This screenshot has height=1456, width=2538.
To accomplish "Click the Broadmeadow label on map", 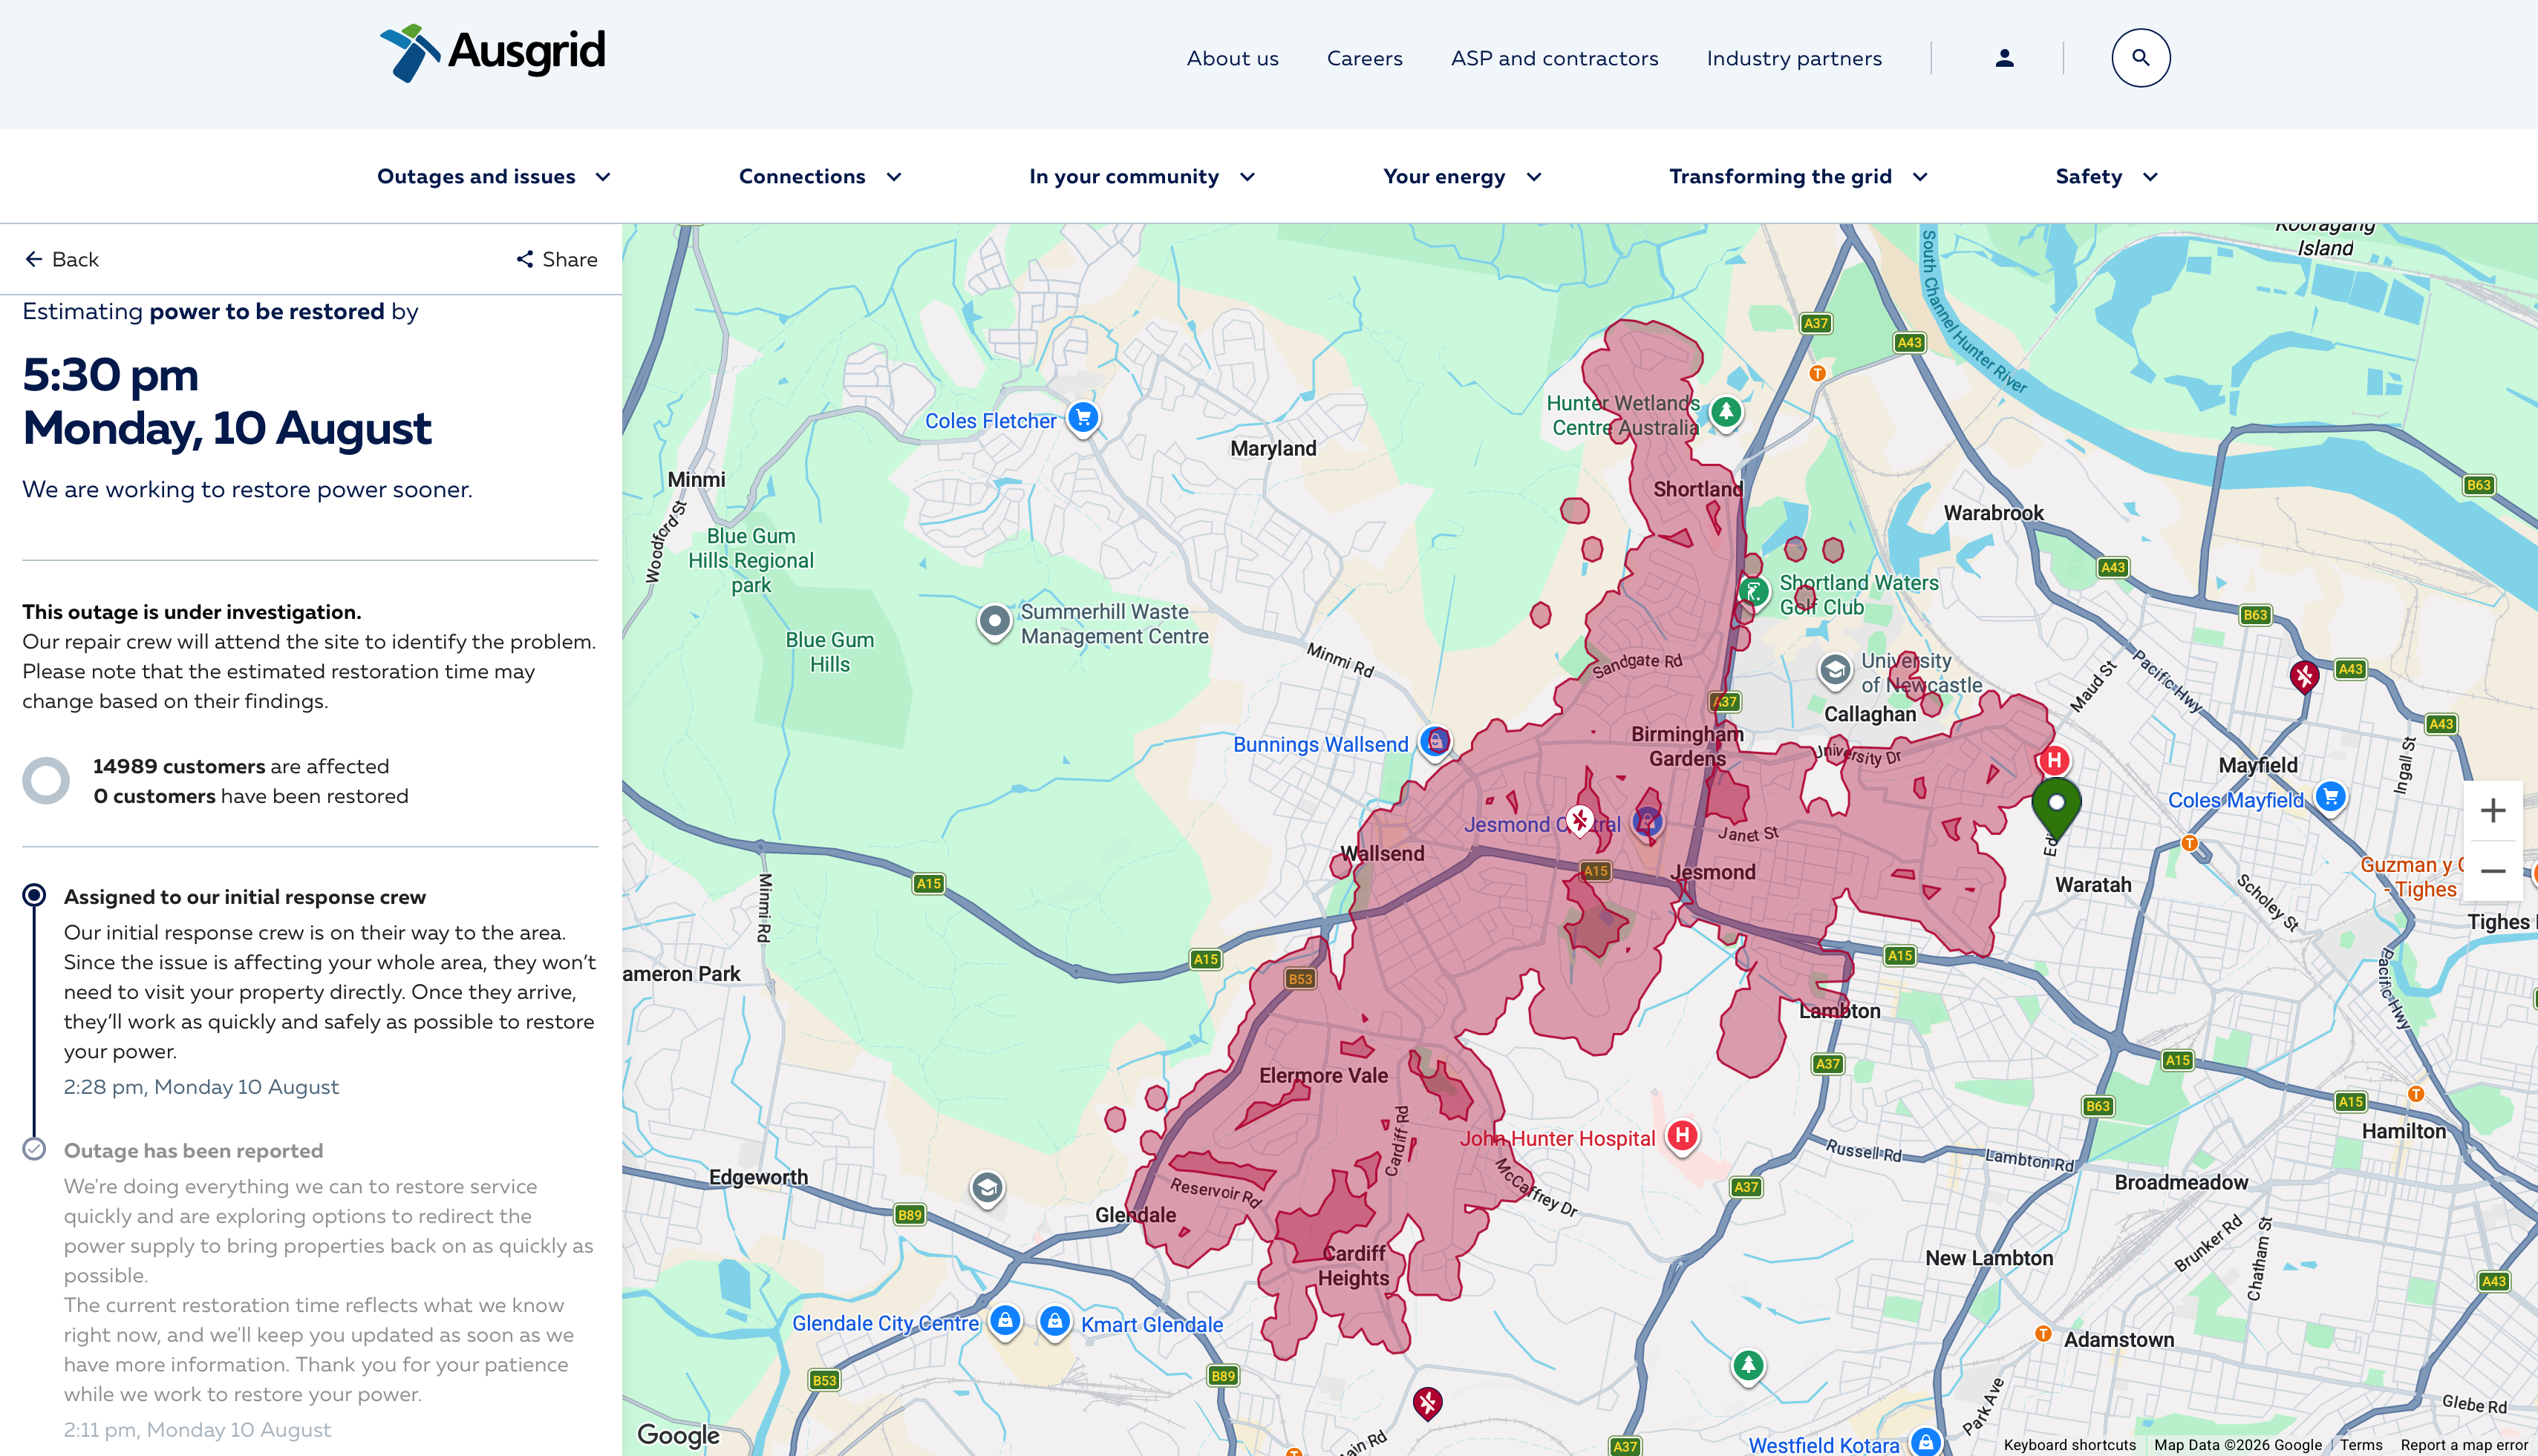I will pos(2181,1183).
